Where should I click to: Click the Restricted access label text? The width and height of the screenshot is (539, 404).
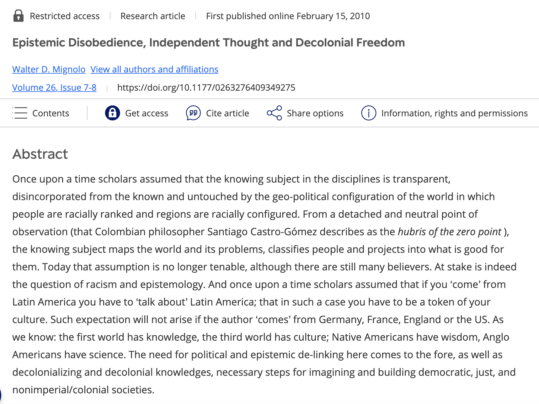click(65, 16)
